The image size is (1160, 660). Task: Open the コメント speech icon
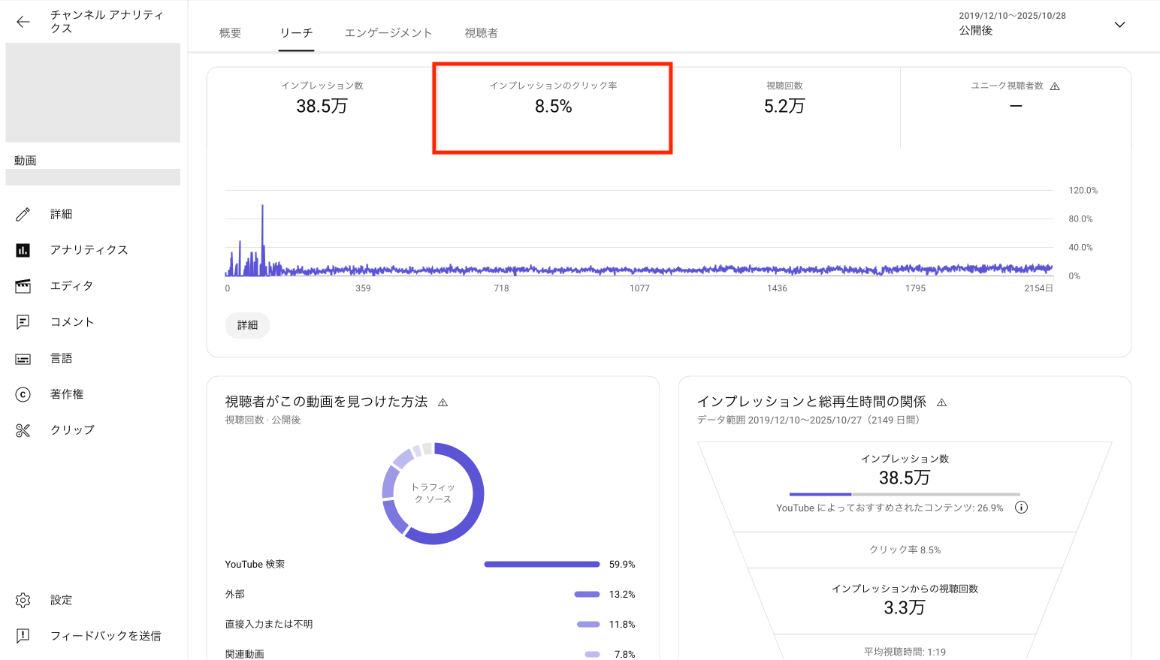[x=23, y=322]
